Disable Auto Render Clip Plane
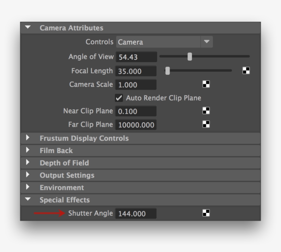The image size is (281, 252). coord(119,97)
